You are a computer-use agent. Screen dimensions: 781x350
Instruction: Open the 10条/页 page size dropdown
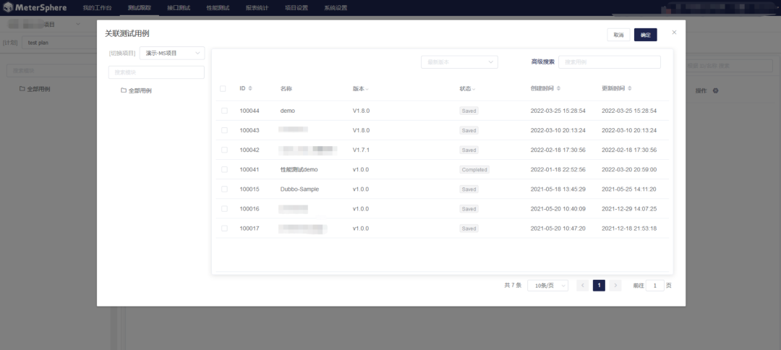coord(547,286)
